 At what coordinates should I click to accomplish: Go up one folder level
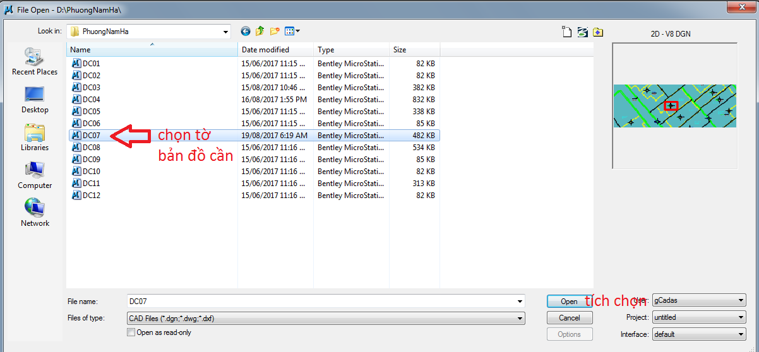[260, 31]
